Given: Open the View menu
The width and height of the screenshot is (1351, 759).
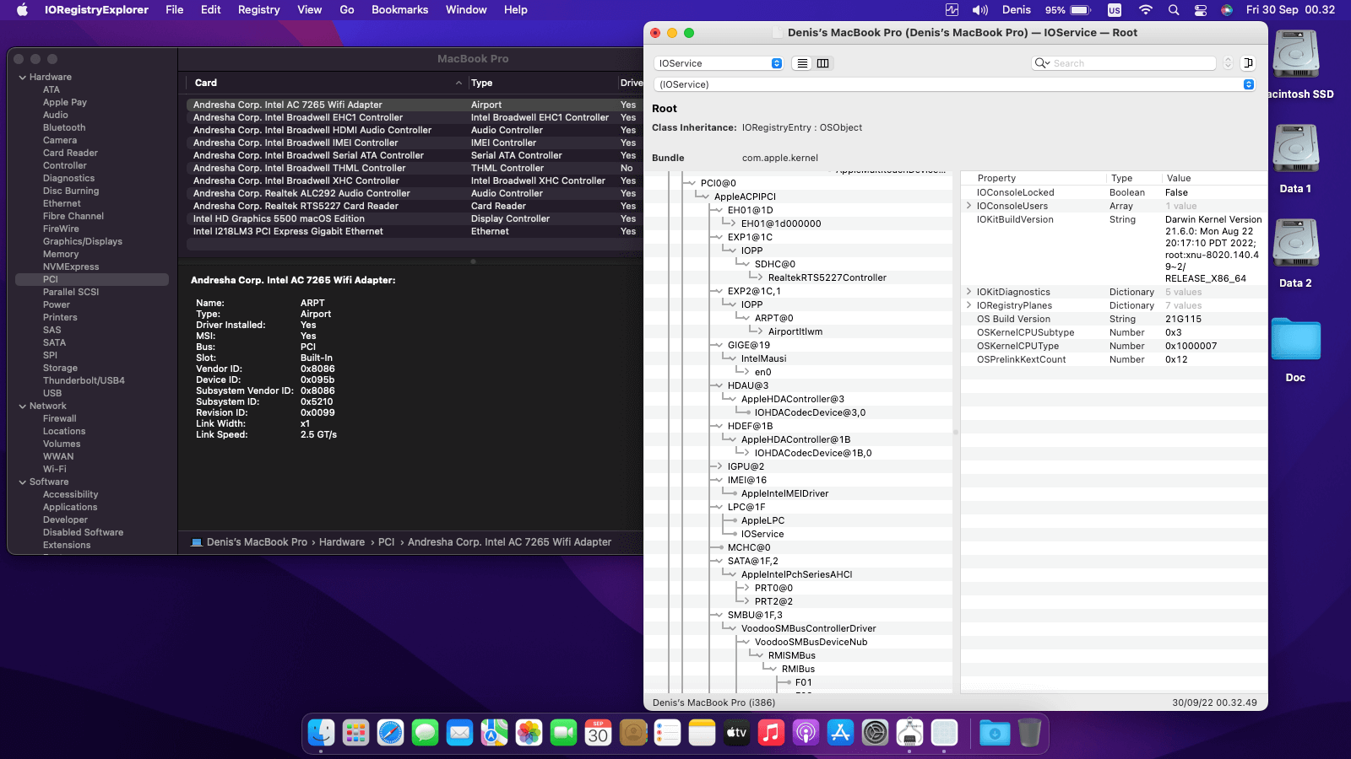Looking at the screenshot, I should (310, 10).
